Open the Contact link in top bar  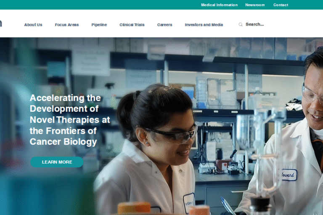pos(281,5)
